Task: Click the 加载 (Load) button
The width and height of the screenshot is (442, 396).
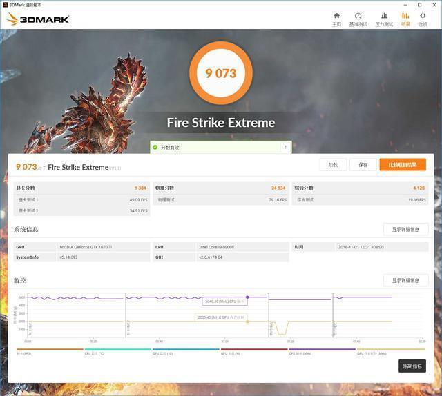Action: pyautogui.click(x=333, y=164)
